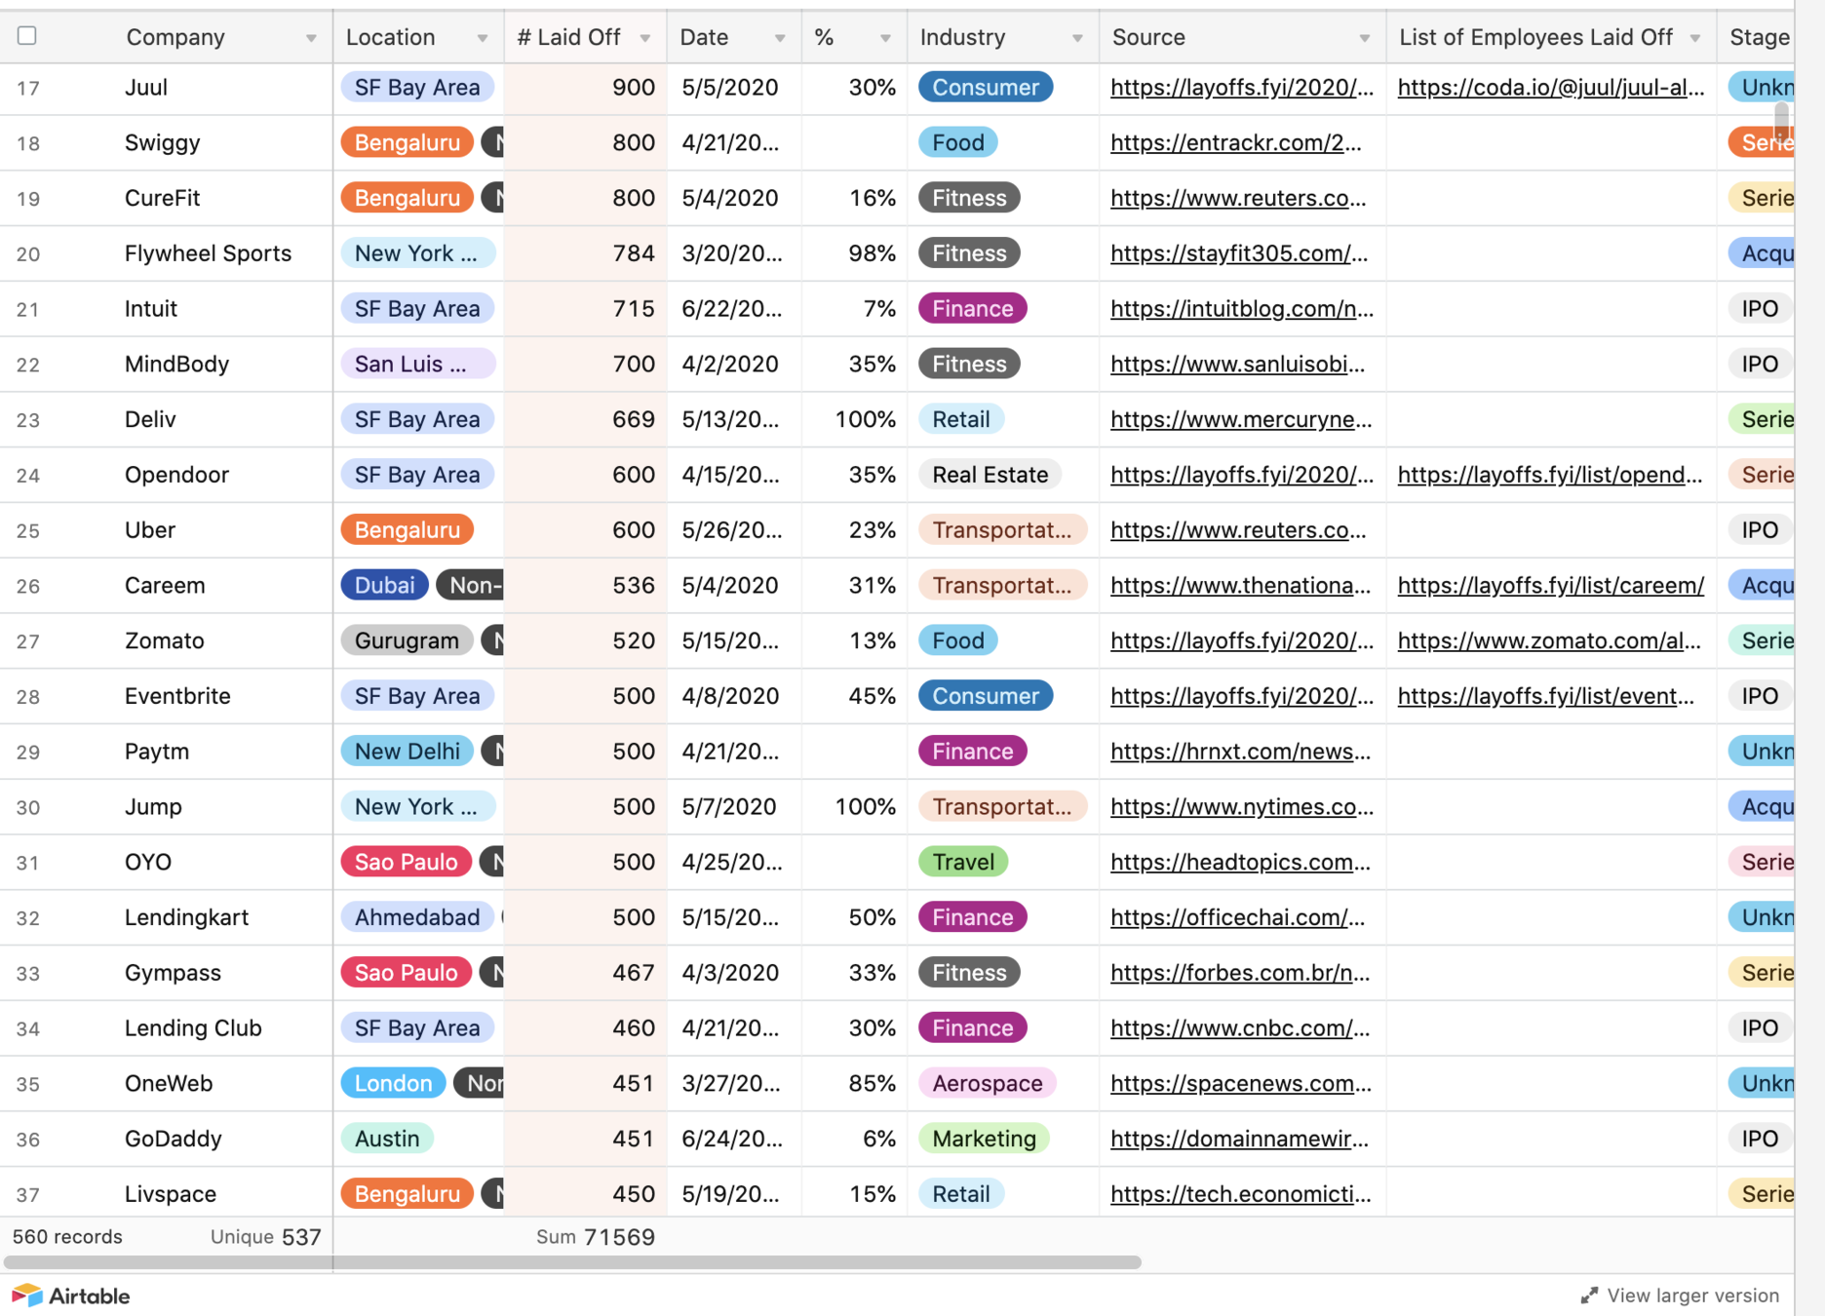The height and width of the screenshot is (1316, 1825).
Task: Click the Ahmedabad location tag for Lendingkart
Action: point(417,918)
